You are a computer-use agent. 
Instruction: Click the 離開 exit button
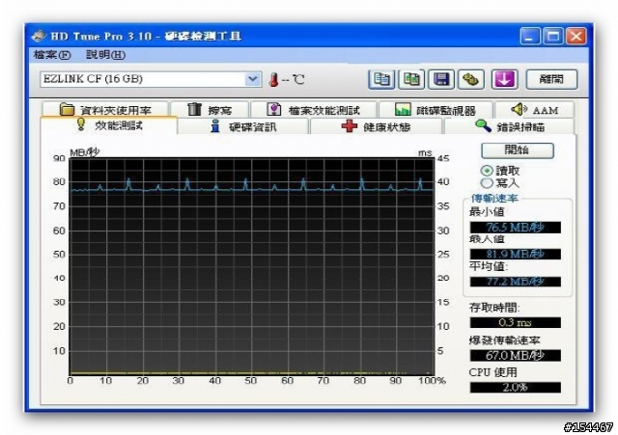[x=551, y=79]
